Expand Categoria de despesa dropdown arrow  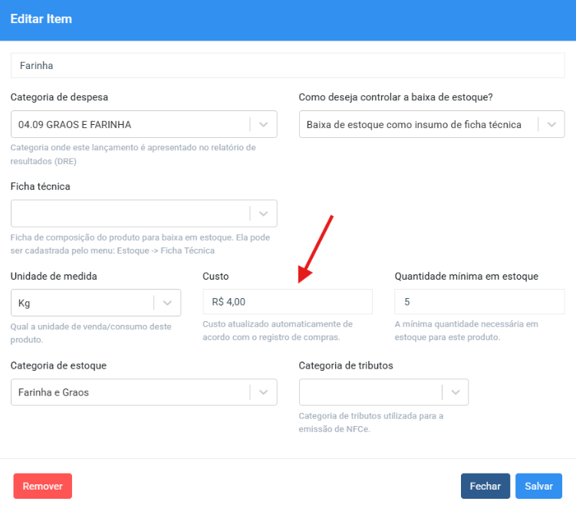point(263,124)
